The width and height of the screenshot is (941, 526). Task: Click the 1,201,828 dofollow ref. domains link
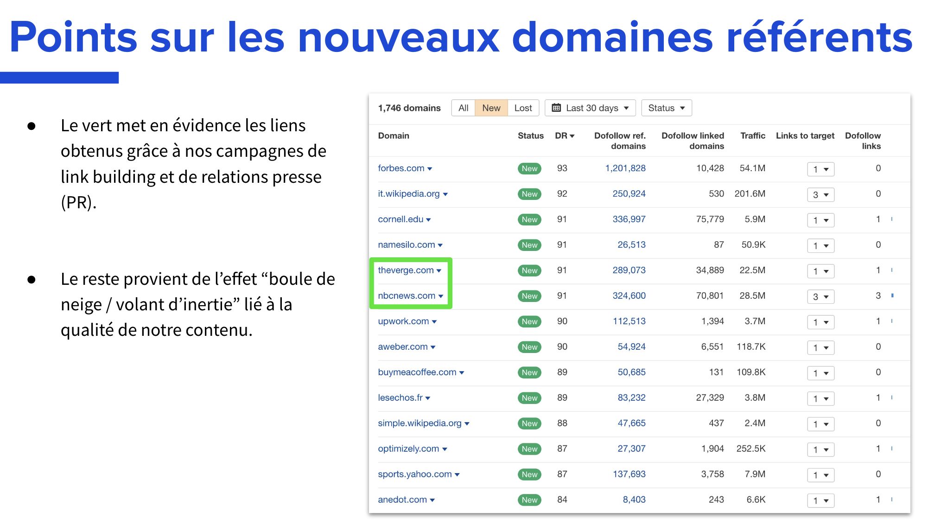[x=625, y=168]
